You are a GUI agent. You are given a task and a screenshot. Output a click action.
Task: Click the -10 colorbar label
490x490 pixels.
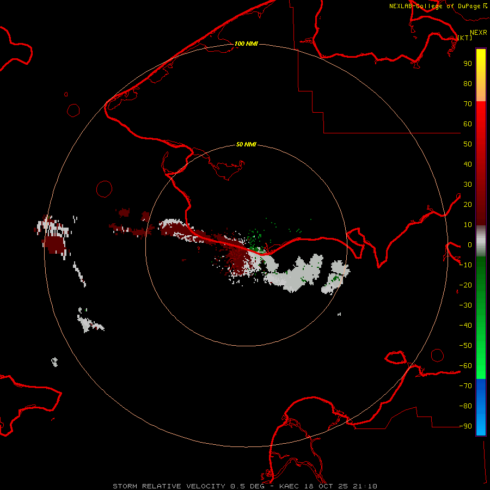(x=465, y=265)
